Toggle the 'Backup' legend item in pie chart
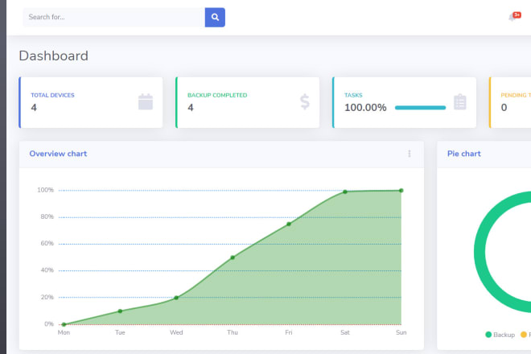531x354 pixels. click(500, 335)
